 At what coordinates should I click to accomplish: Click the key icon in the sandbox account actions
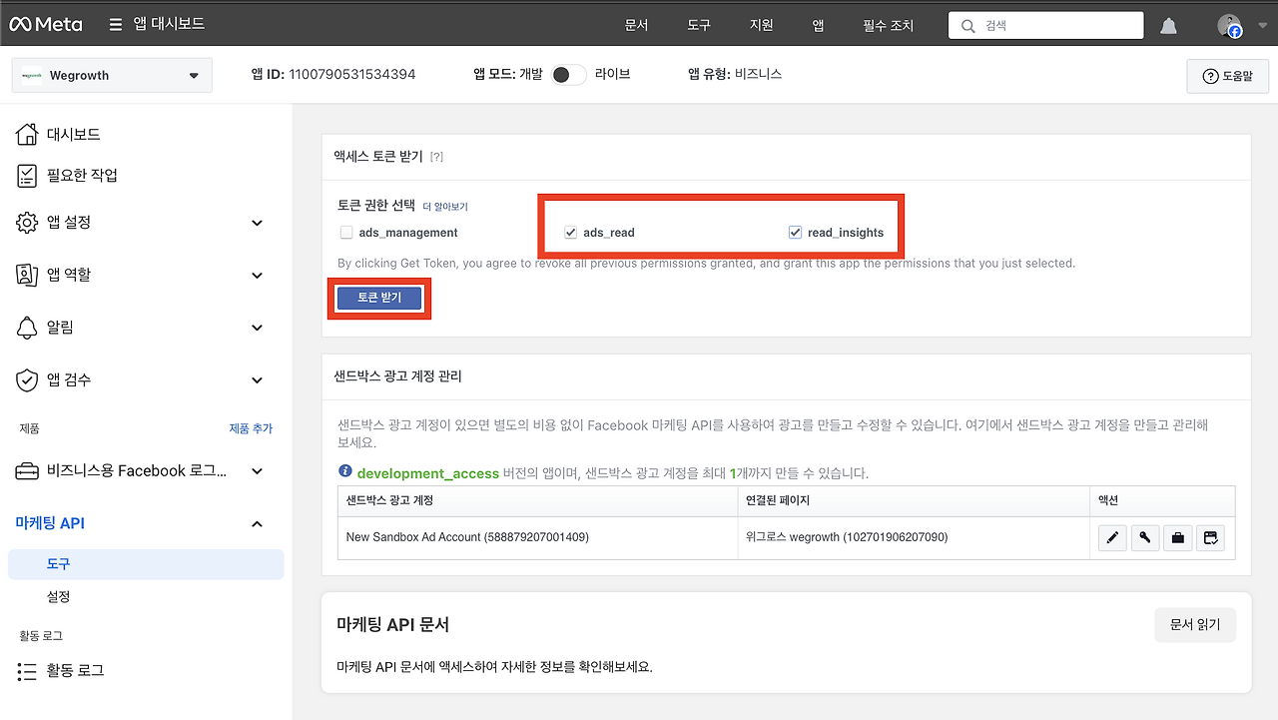[x=1145, y=537]
